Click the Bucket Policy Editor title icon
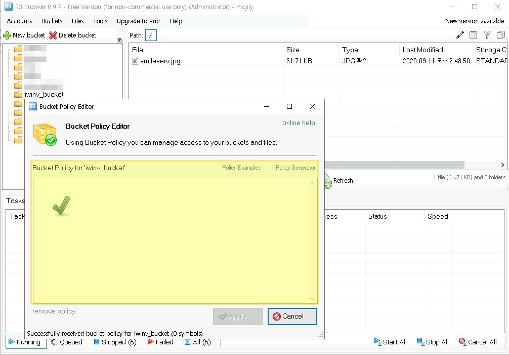Image resolution: width=509 pixels, height=355 pixels. [x=33, y=106]
